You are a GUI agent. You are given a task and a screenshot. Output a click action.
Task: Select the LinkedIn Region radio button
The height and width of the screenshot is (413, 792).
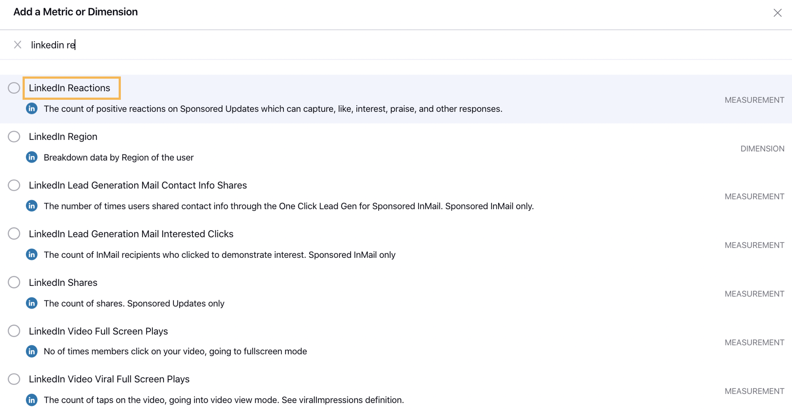click(14, 137)
